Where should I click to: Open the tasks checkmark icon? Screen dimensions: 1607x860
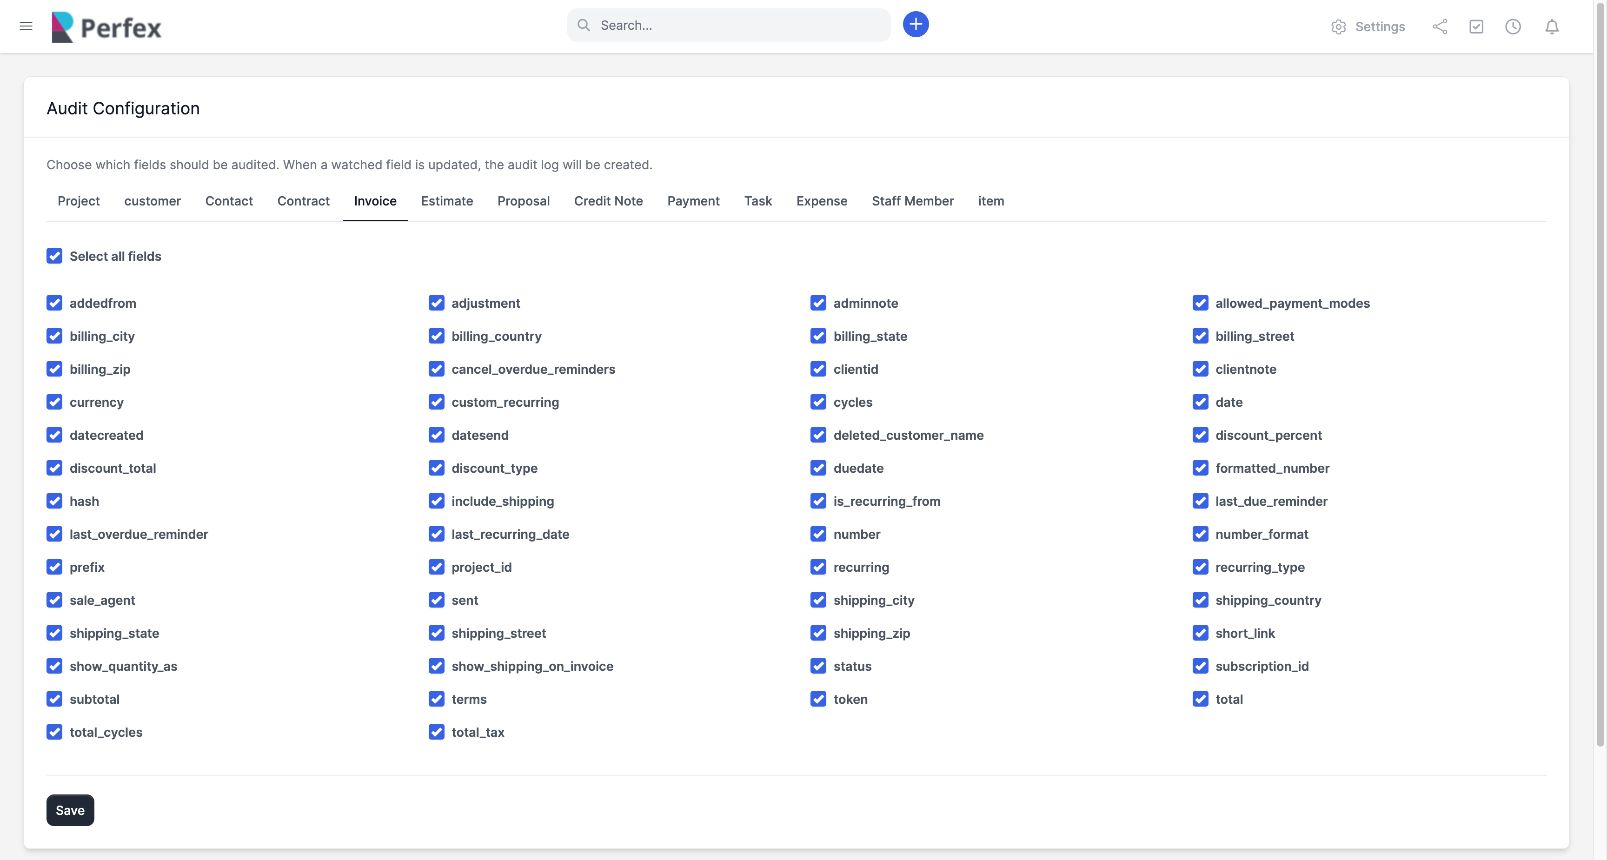(x=1476, y=27)
